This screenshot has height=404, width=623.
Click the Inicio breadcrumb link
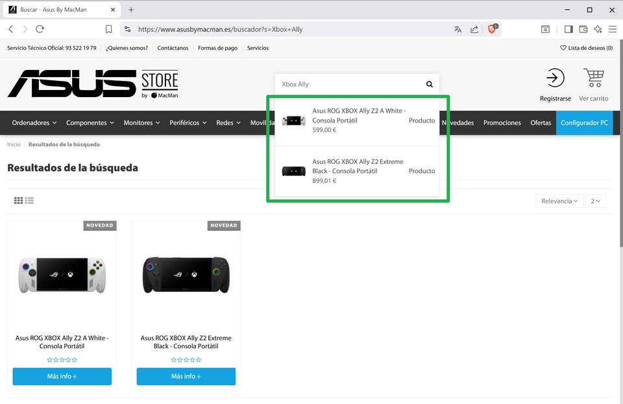pyautogui.click(x=14, y=144)
